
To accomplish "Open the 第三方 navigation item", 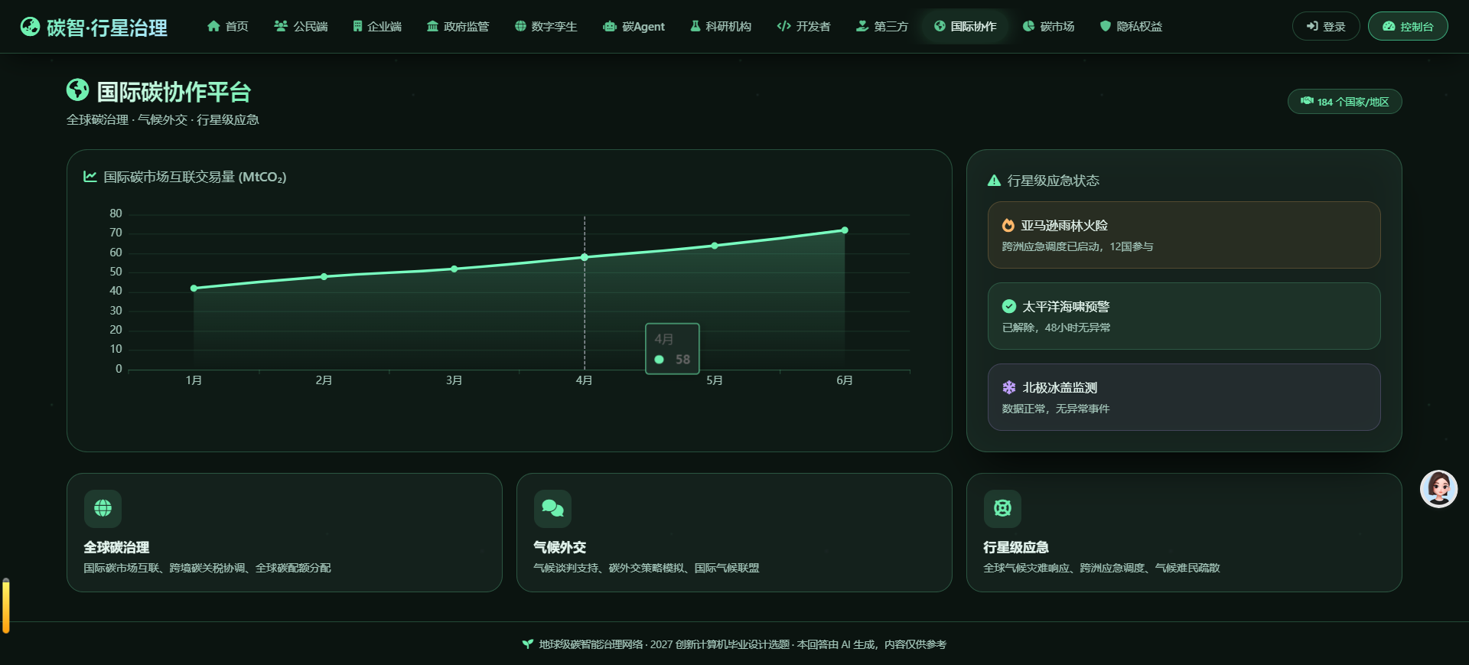I will [x=882, y=27].
